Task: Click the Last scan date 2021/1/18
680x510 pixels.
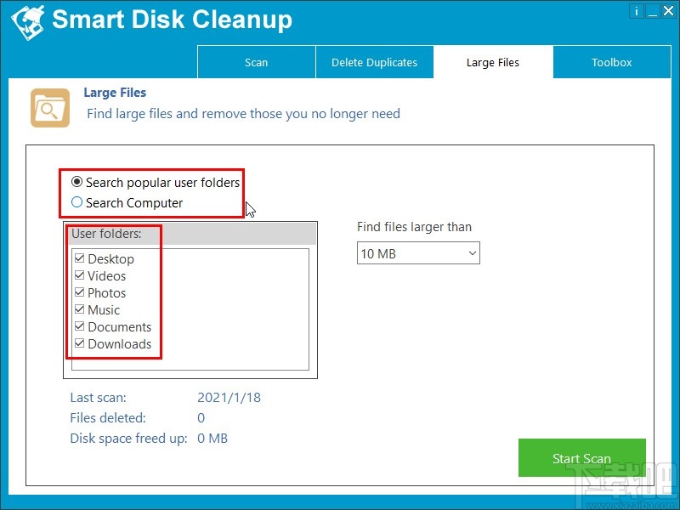Action: pos(229,398)
